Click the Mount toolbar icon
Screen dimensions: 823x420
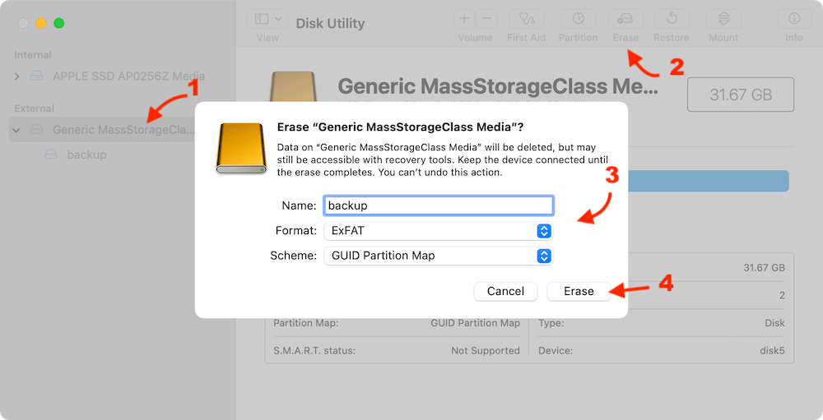(723, 20)
